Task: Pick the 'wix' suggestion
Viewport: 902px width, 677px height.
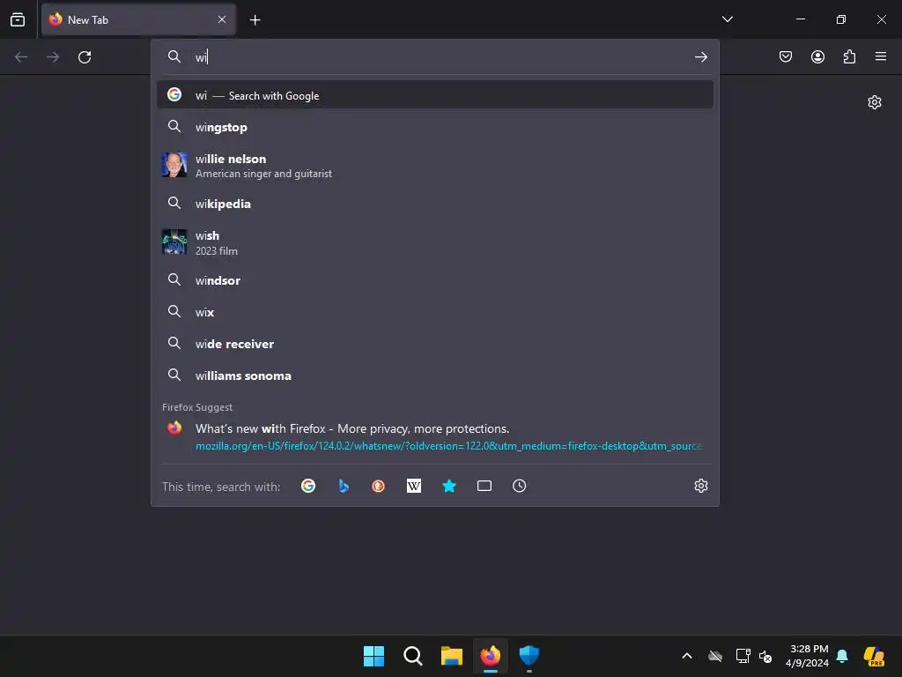Action: 435,311
